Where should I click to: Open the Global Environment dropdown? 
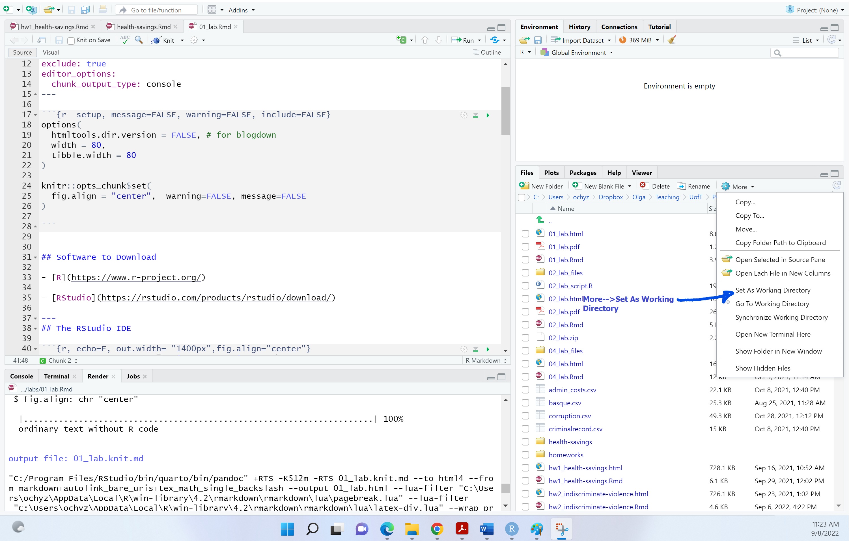[577, 53]
